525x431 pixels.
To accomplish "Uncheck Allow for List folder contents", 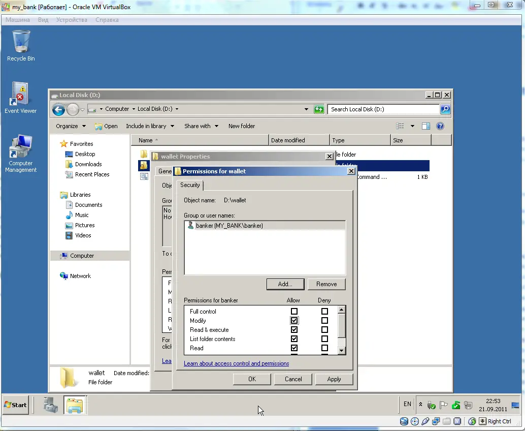I will 294,339.
